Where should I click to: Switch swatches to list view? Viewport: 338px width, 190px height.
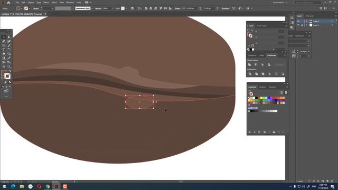point(281,93)
